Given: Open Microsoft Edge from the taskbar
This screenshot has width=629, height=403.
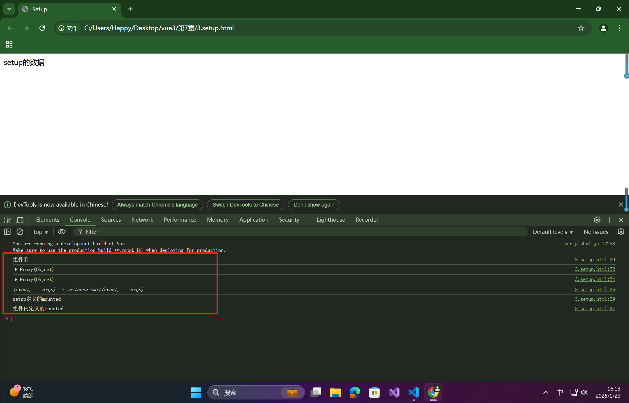Looking at the screenshot, I should (355, 393).
